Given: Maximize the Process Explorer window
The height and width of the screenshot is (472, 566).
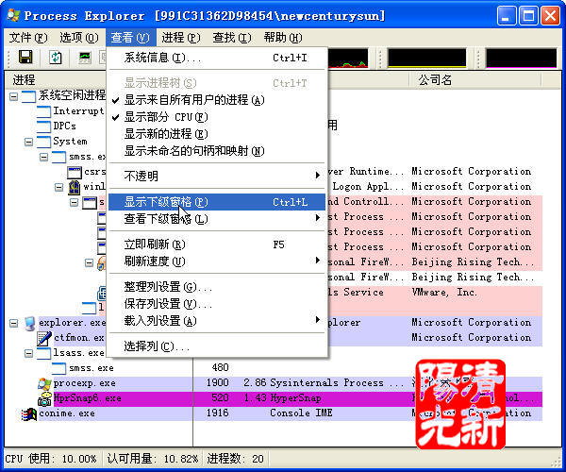Looking at the screenshot, I should click(528, 16).
